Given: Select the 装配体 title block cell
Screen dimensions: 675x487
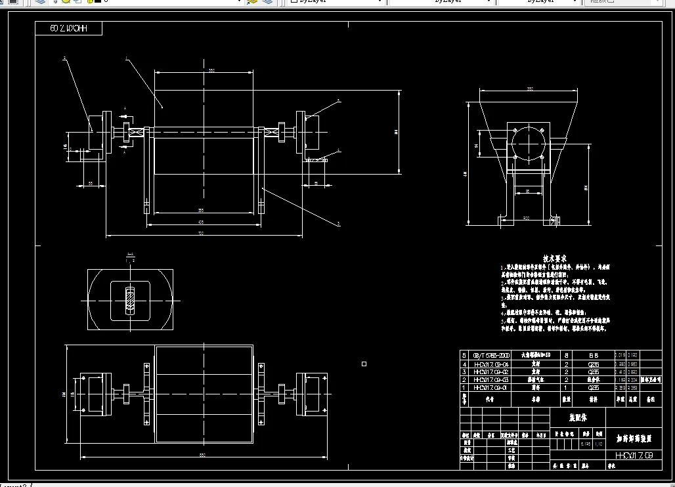Looking at the screenshot, I should click(578, 417).
